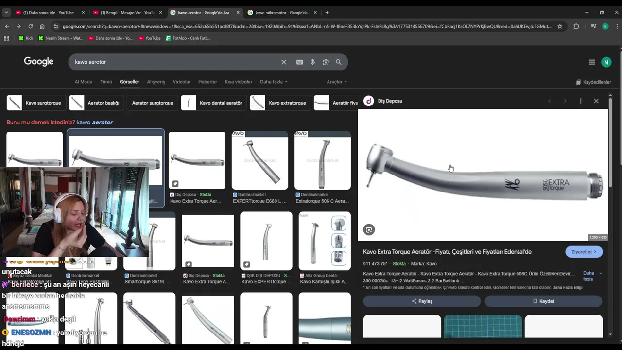Select the Kavo extratorque filter chip

coord(280,103)
